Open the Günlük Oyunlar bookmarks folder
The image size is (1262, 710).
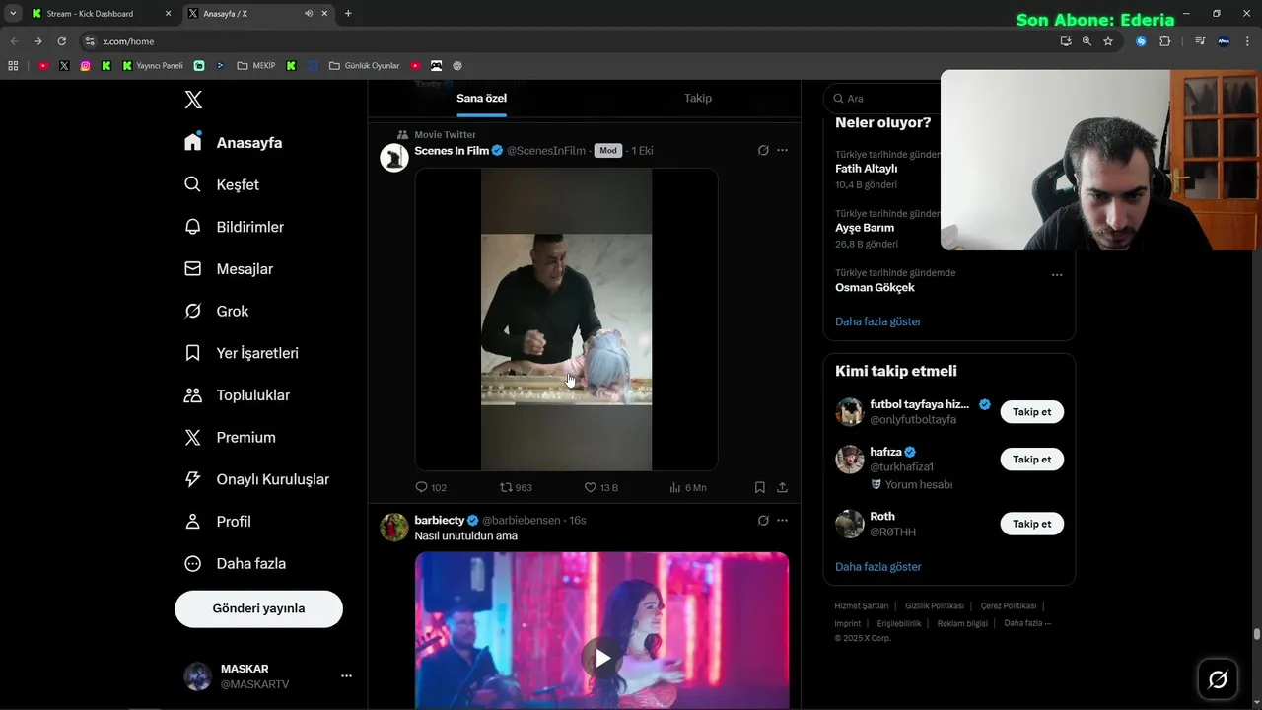[x=364, y=66]
